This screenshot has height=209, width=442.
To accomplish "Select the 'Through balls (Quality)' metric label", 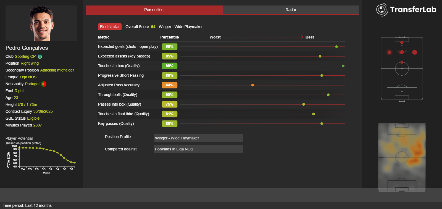I will point(118,95).
